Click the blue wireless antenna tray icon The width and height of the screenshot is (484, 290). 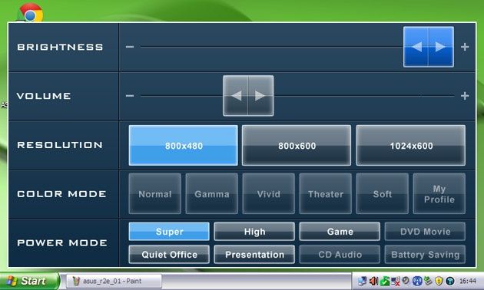pos(417,281)
